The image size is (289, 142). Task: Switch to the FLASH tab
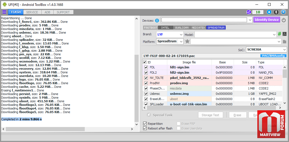click(16, 12)
